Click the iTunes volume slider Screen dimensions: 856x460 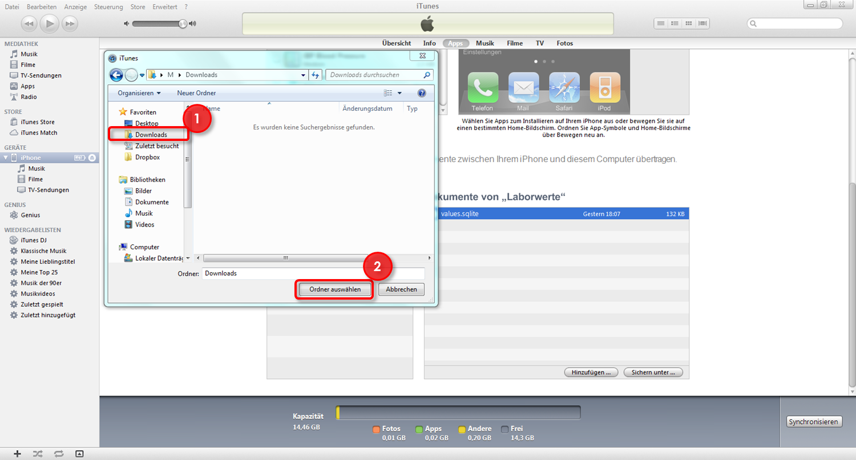(x=159, y=23)
